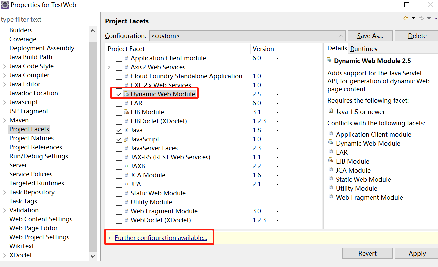Click the Static Web Module facet icon
438x267 pixels.
coord(126,193)
